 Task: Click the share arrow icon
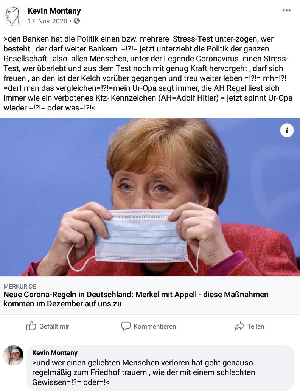pos(239,326)
